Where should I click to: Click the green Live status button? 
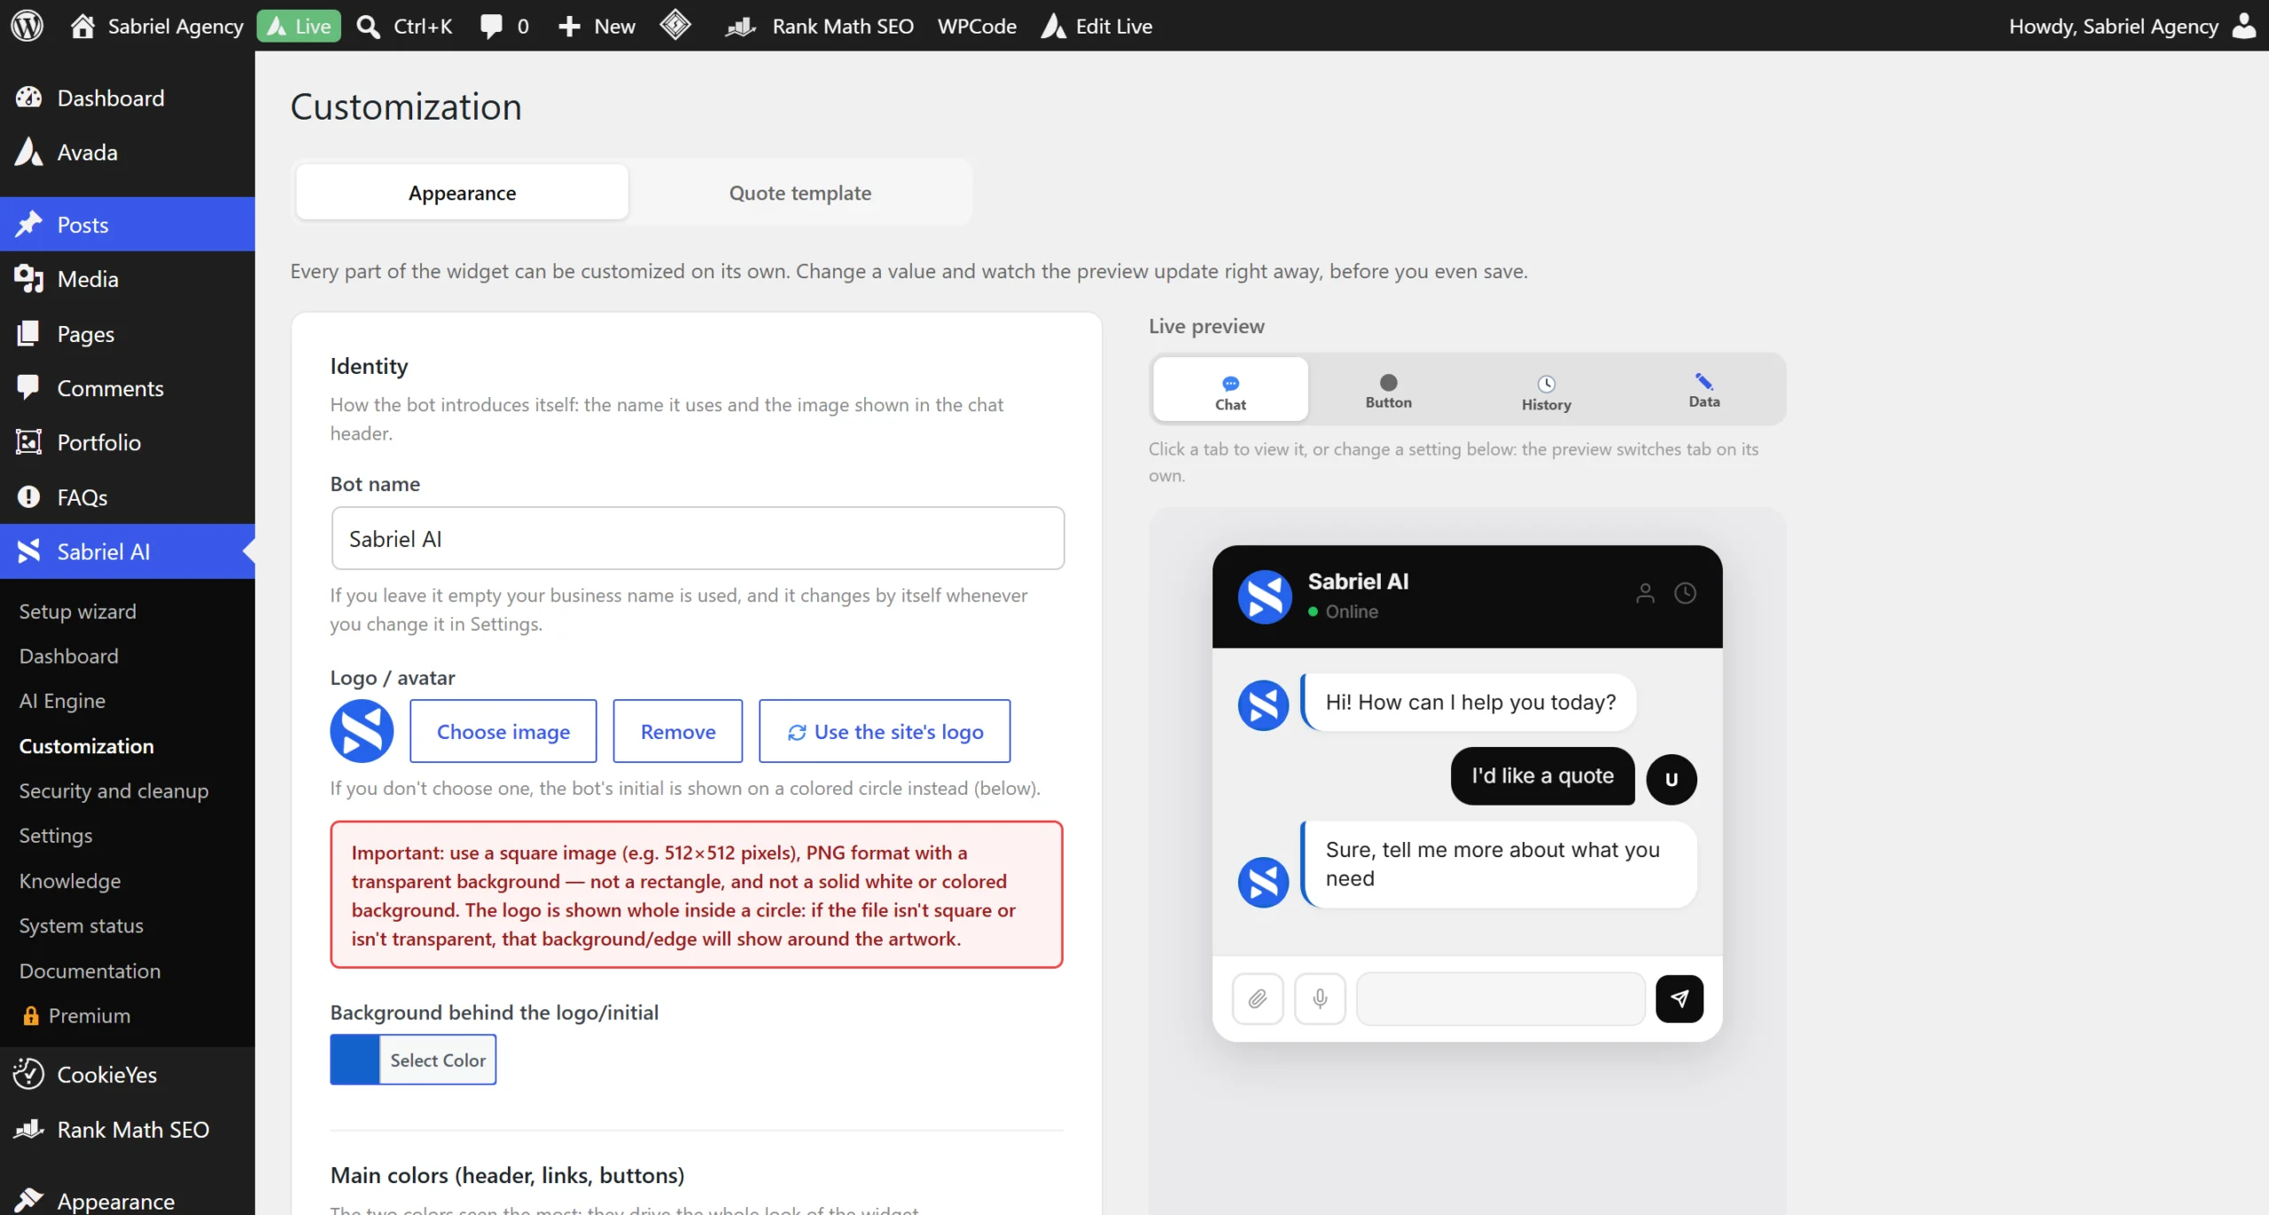[300, 26]
